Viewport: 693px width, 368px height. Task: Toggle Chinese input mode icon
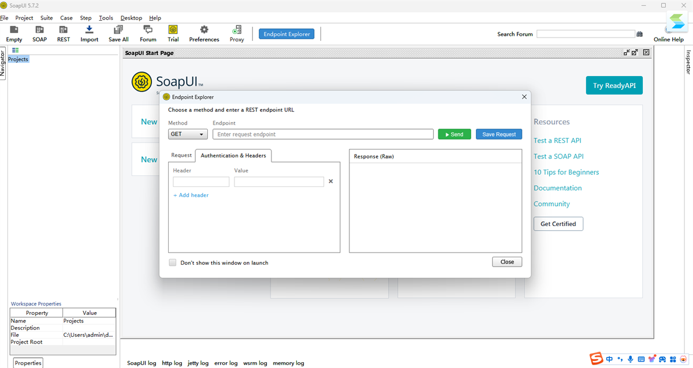610,359
